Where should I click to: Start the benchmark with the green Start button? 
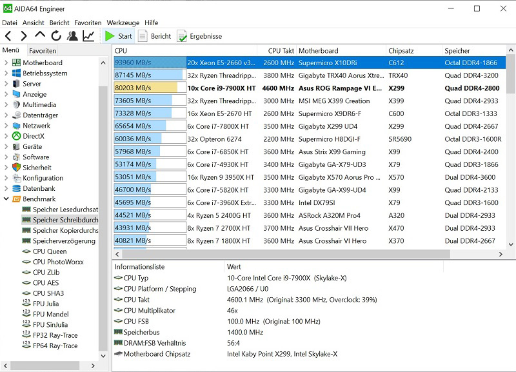[119, 36]
